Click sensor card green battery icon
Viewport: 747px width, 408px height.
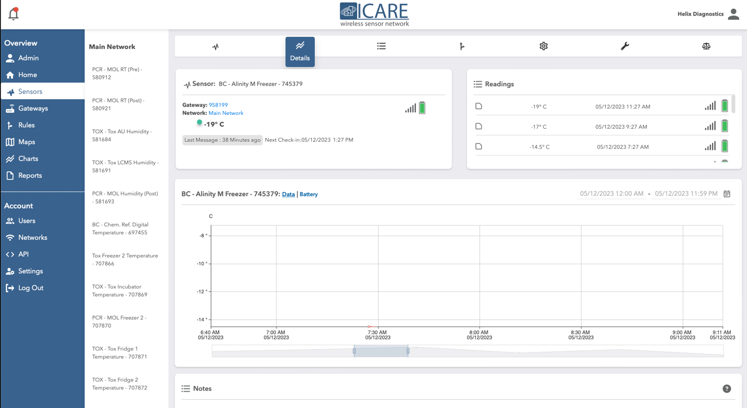422,107
